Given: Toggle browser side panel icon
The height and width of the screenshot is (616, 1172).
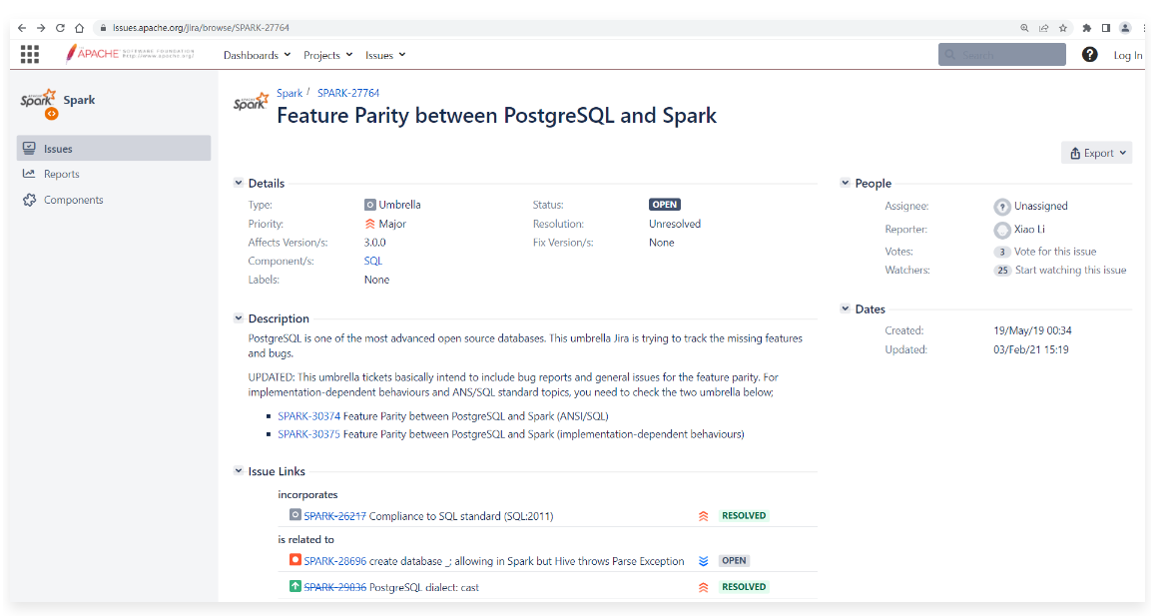Looking at the screenshot, I should point(1105,28).
